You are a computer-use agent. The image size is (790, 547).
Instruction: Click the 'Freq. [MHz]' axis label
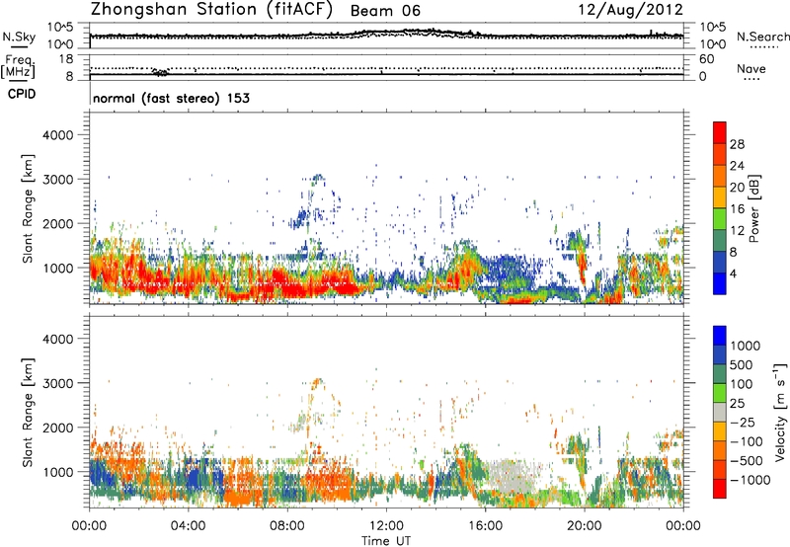(18, 66)
